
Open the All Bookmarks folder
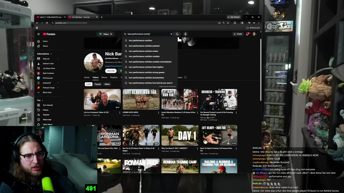(x=253, y=28)
